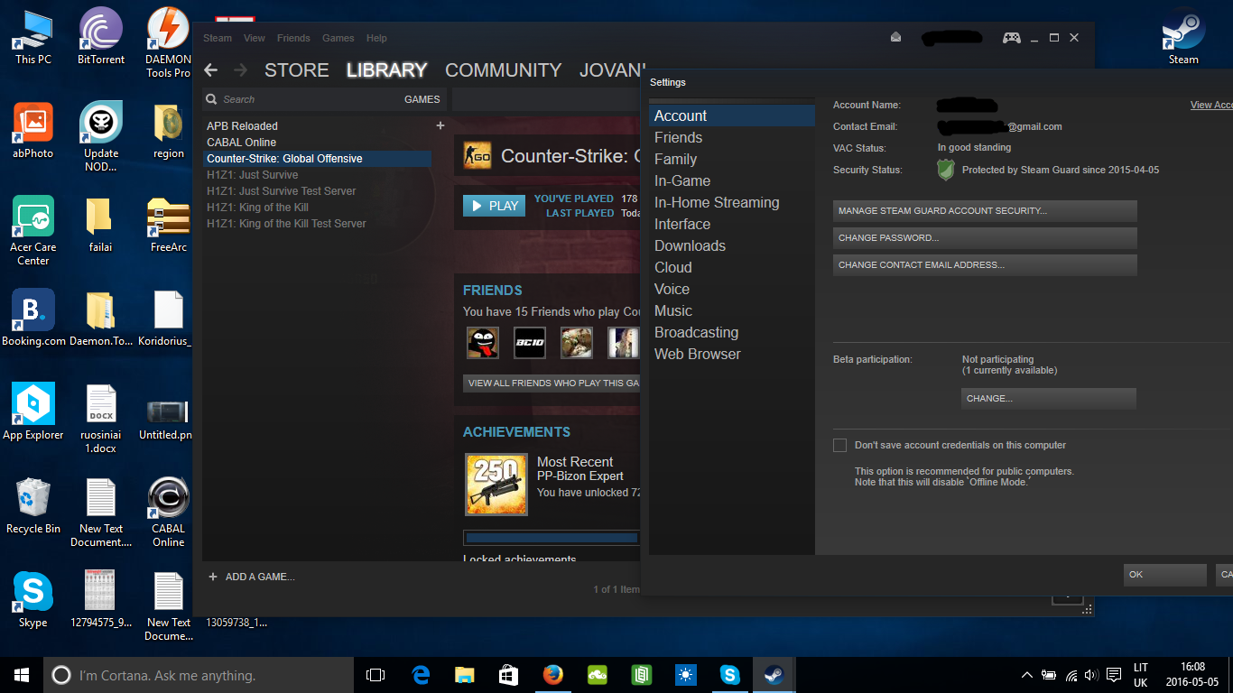
Task: Open Voice settings category
Action: (x=732, y=289)
